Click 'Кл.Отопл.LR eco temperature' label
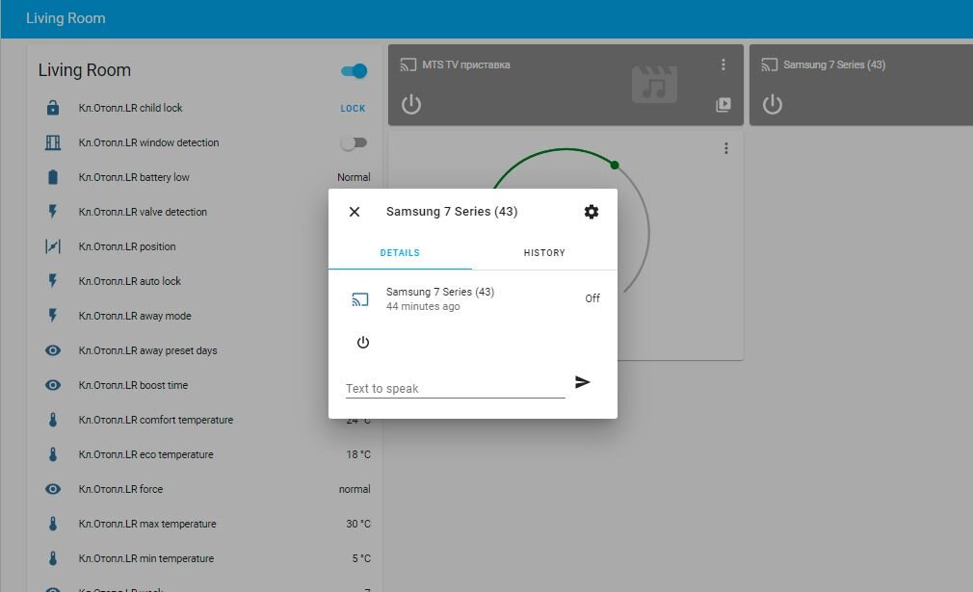 pyautogui.click(x=145, y=455)
